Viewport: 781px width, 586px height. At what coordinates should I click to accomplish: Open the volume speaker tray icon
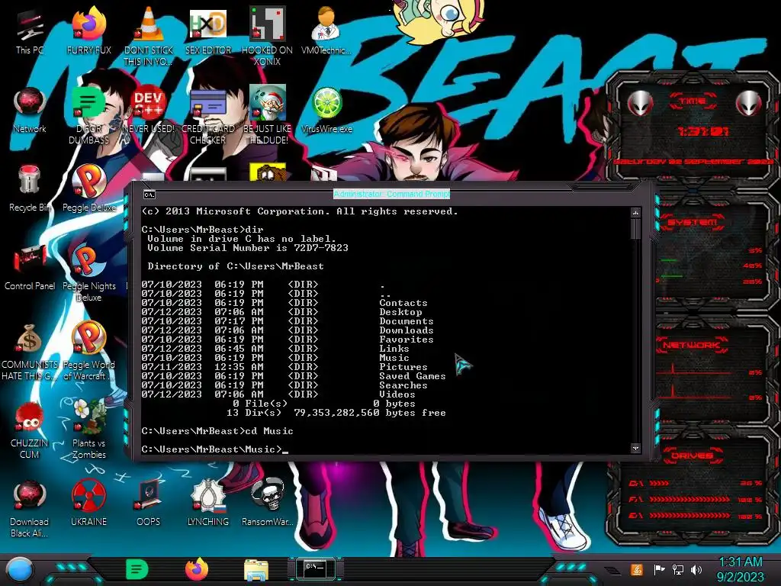point(696,569)
